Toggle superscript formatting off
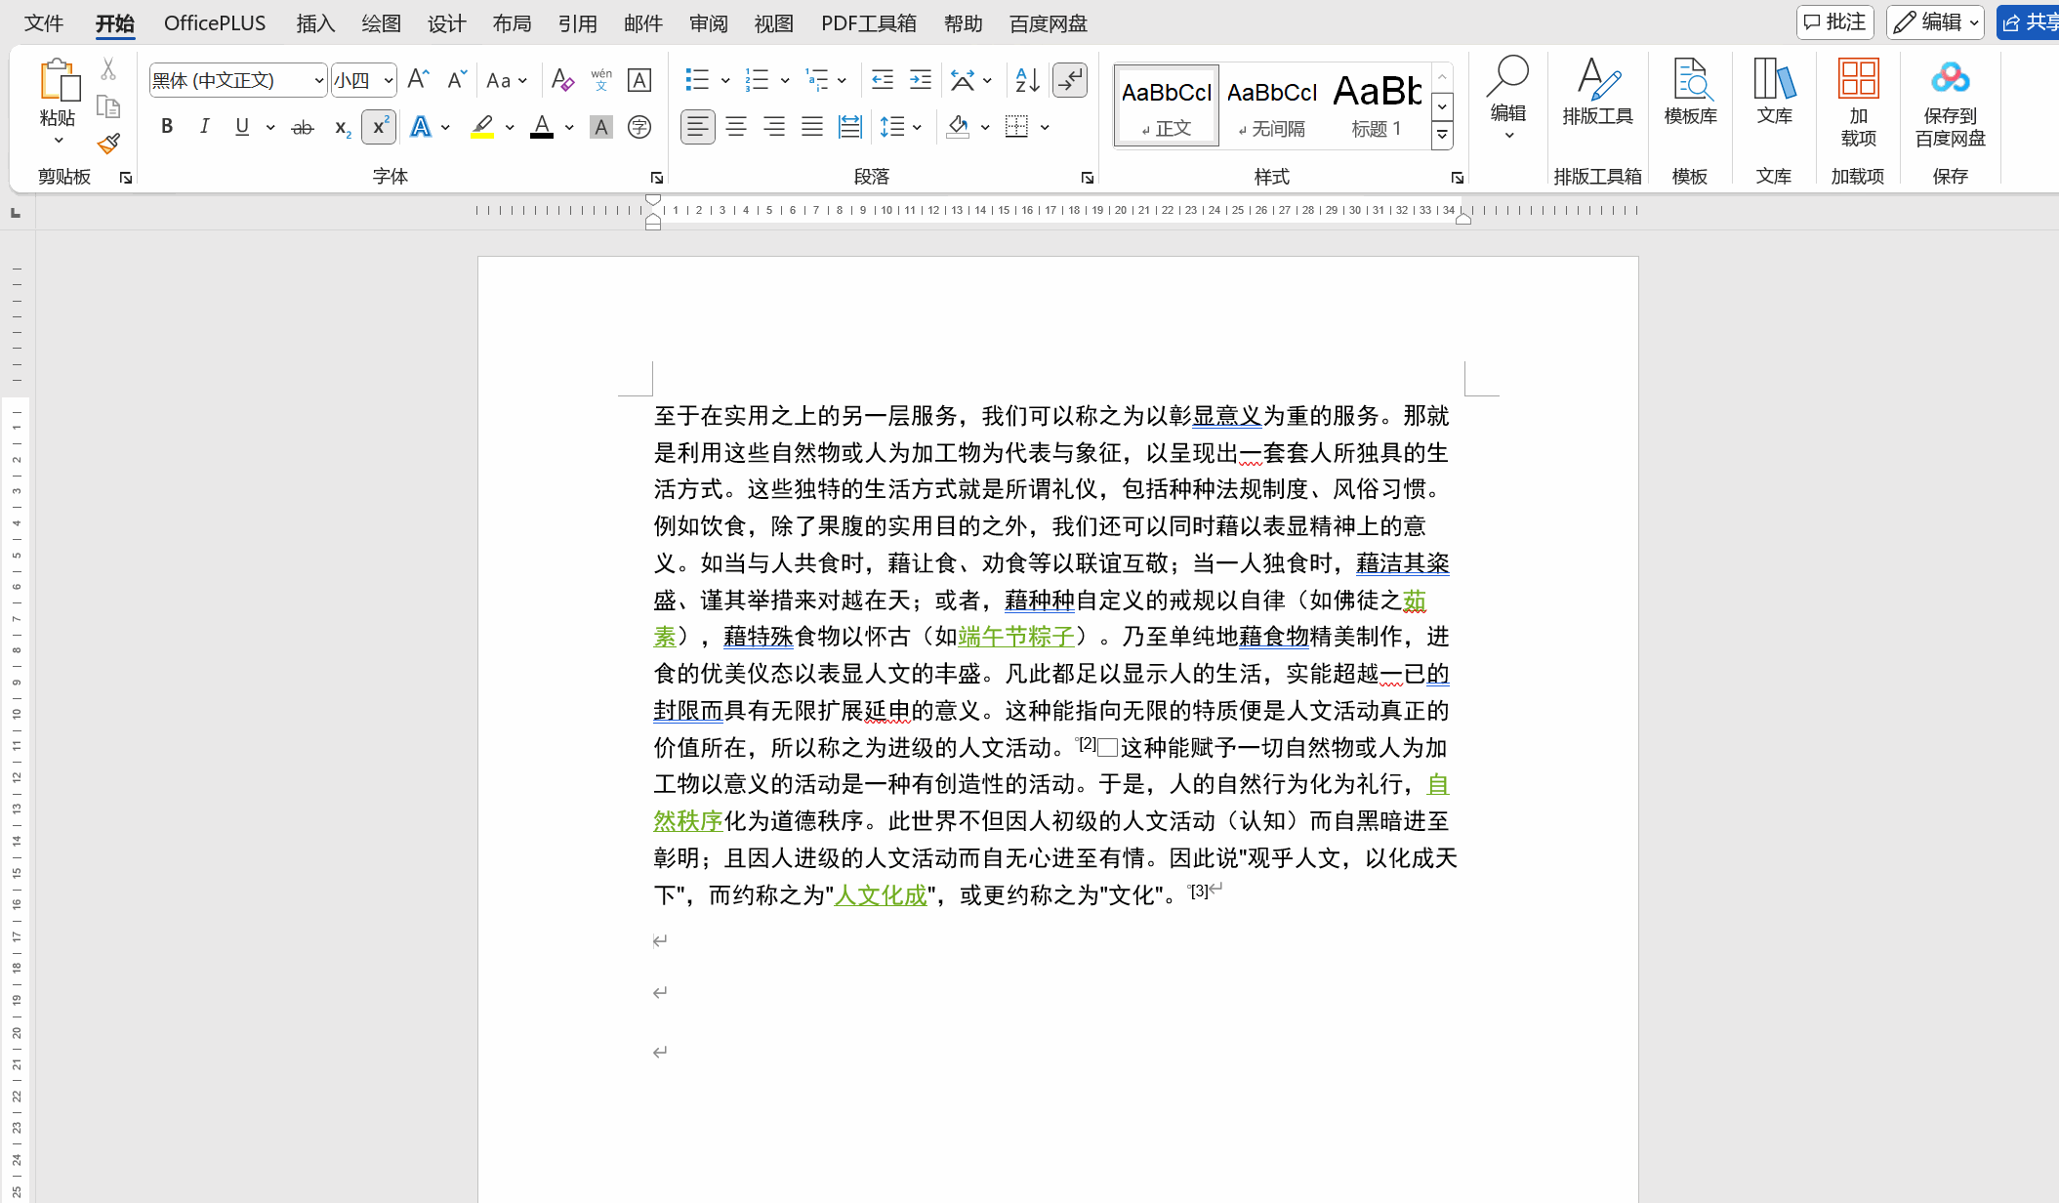 379,127
